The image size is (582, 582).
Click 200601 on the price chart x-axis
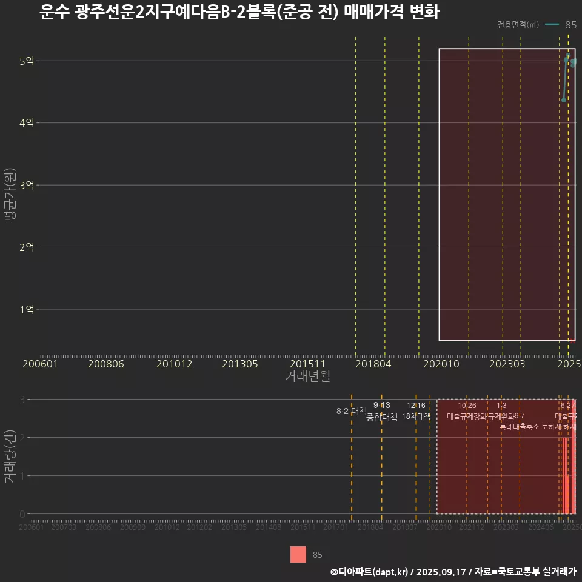(x=40, y=364)
